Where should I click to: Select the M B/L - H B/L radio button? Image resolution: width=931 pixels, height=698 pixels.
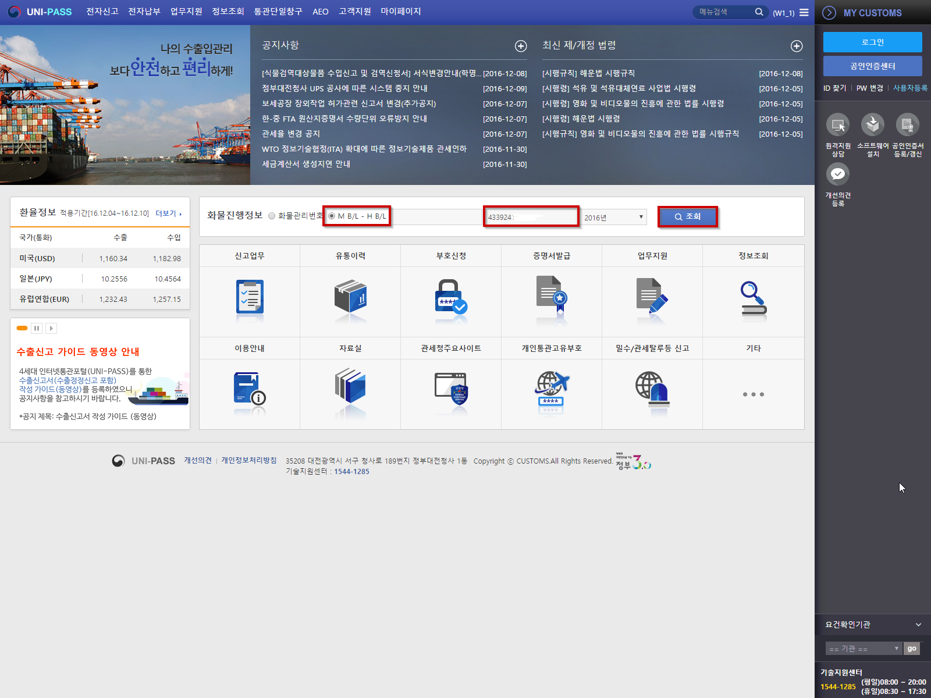coord(332,216)
